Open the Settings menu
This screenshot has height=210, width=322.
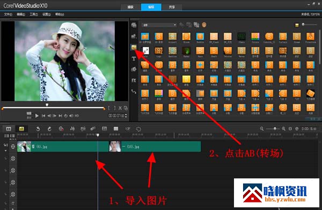(46, 14)
